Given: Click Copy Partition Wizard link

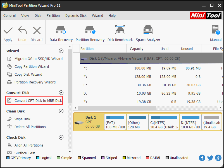Looking at the screenshot, I should (x=32, y=66).
